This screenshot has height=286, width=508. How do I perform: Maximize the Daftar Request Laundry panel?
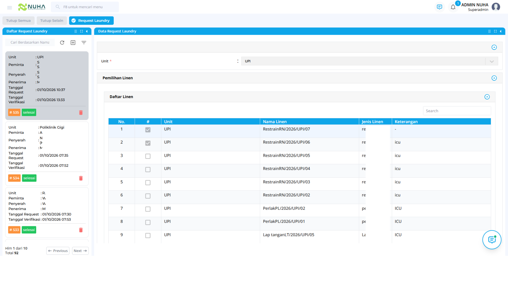(82, 31)
